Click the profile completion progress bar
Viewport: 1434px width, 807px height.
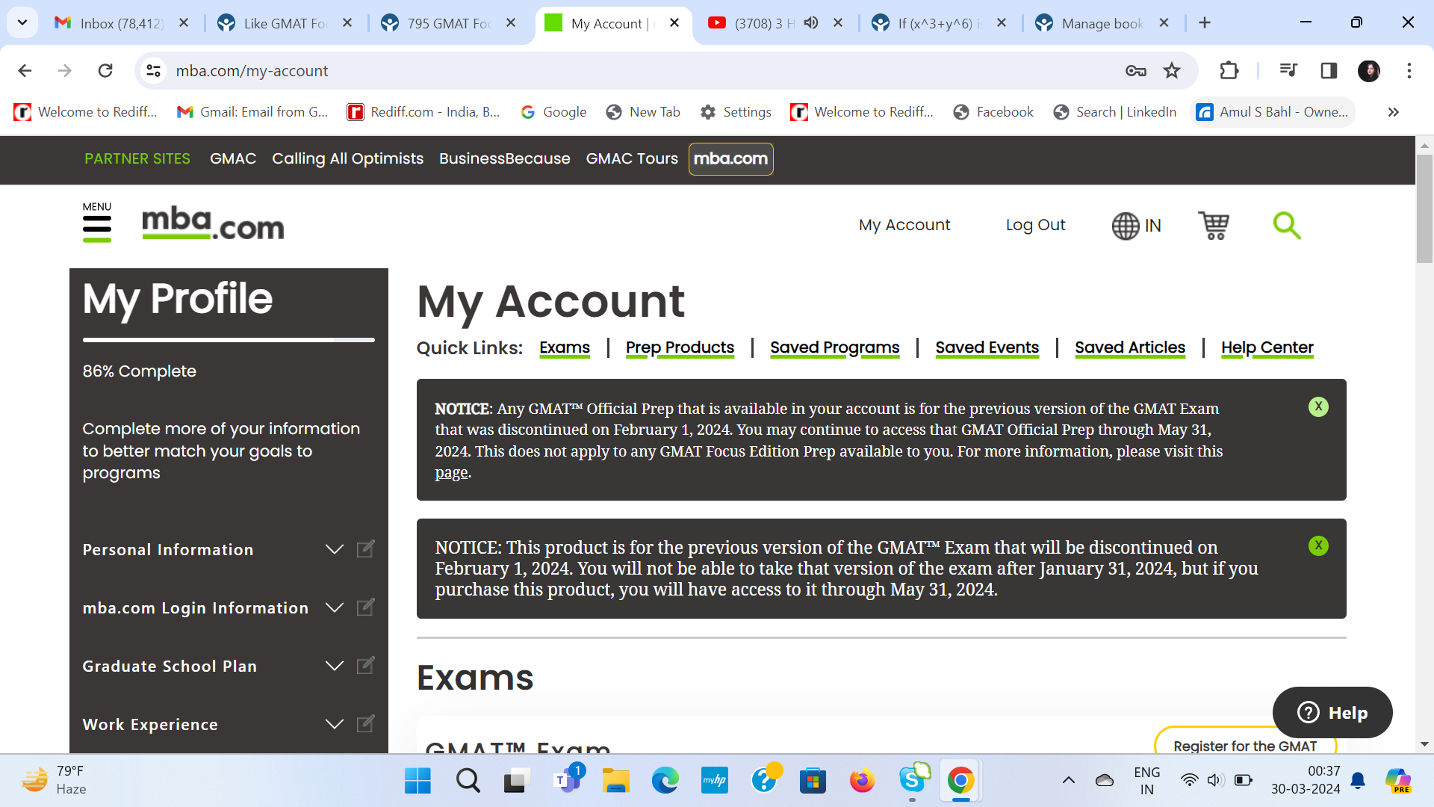tap(229, 340)
